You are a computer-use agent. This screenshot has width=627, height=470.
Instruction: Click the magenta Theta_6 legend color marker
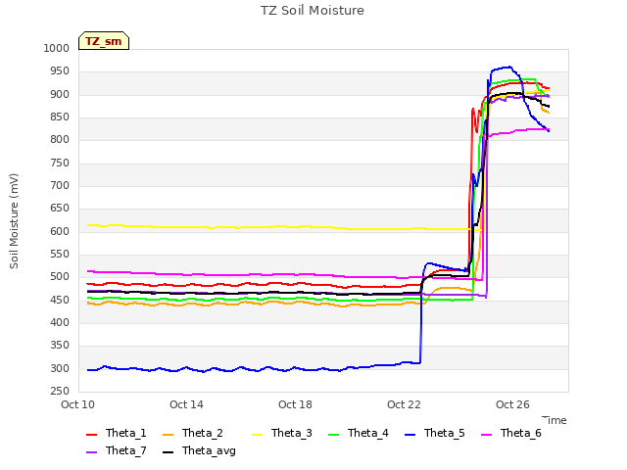[486, 435]
